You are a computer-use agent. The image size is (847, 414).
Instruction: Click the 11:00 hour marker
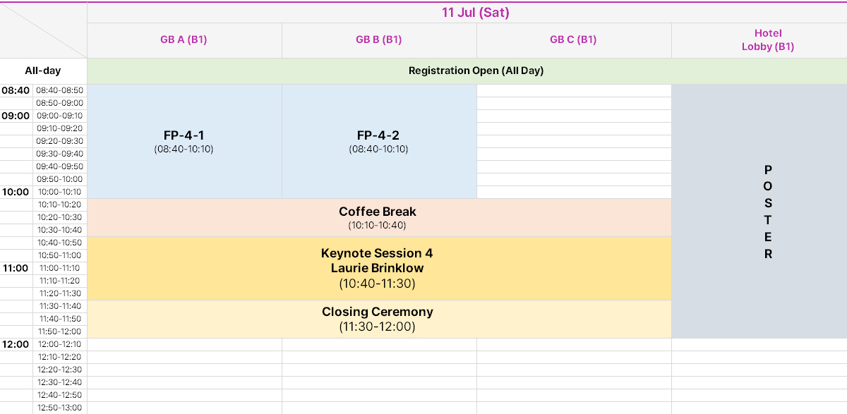[x=16, y=269]
